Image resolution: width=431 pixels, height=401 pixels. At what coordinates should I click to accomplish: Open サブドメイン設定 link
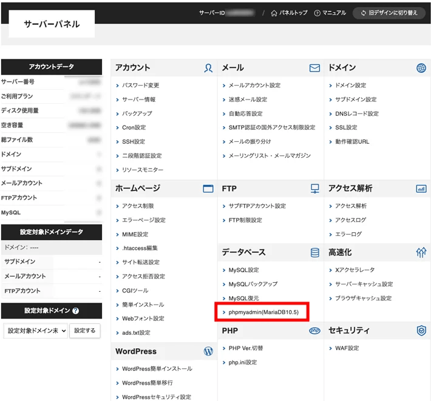tap(356, 99)
